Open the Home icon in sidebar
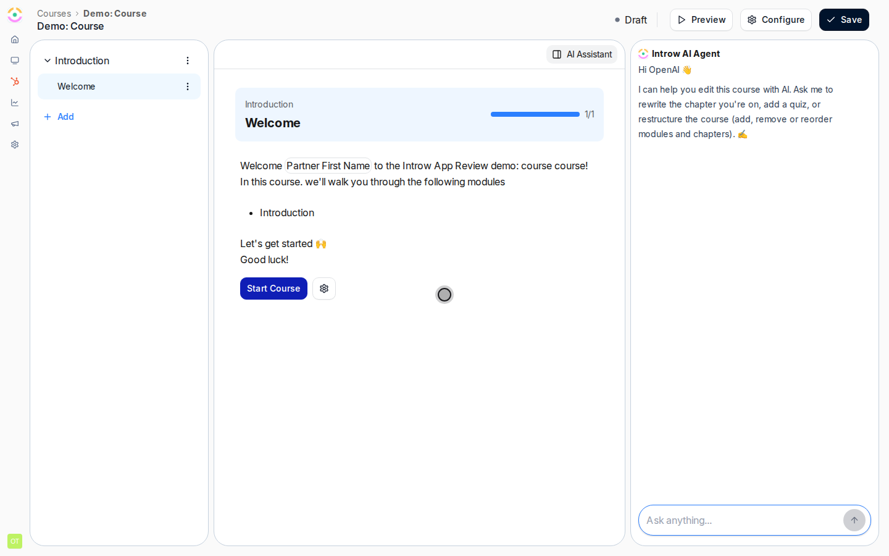Image resolution: width=889 pixels, height=556 pixels. [15, 40]
